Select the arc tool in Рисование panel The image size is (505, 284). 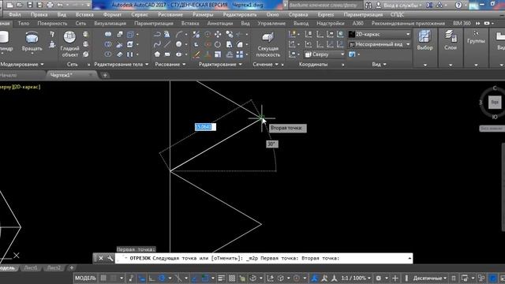click(x=179, y=34)
